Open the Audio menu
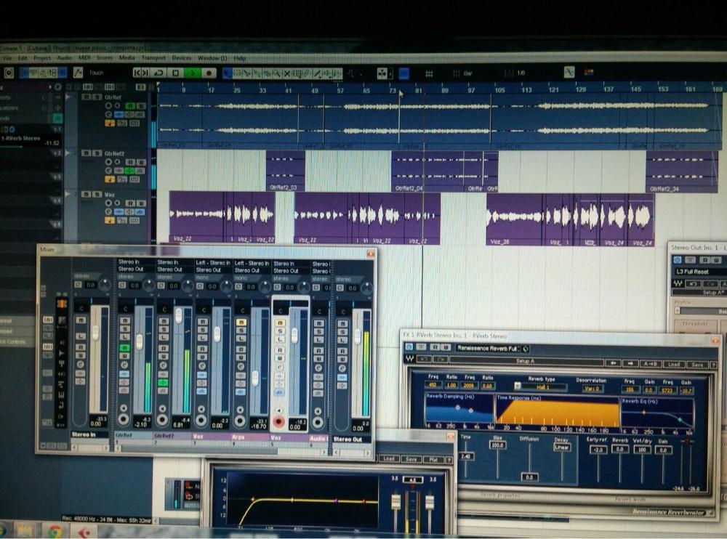The image size is (727, 539). [x=65, y=58]
